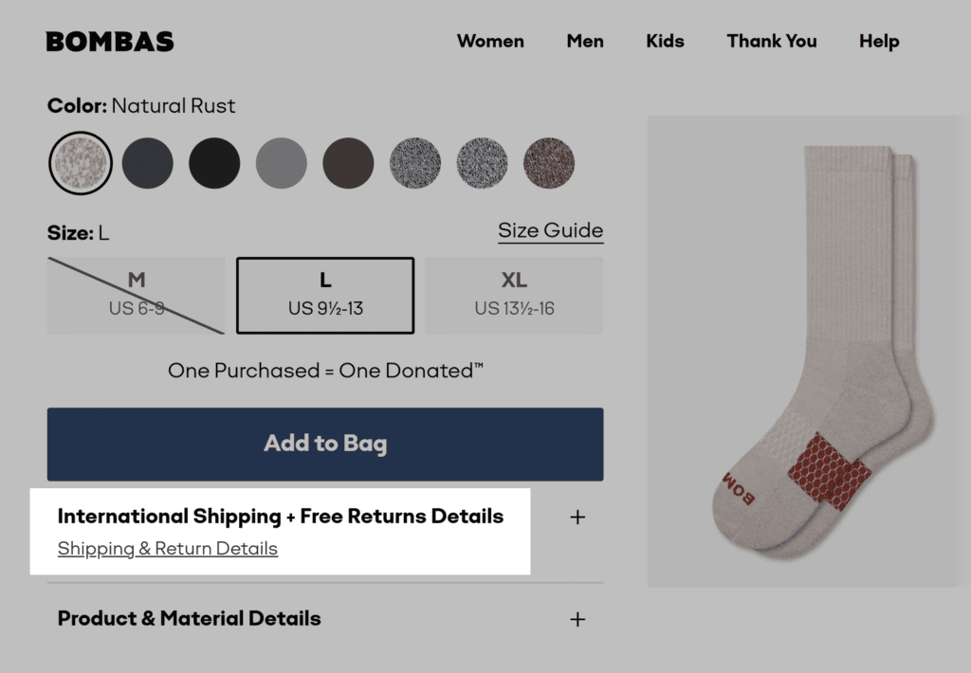Choose the dark brown color swatch
Screen dimensions: 971x673
coord(348,162)
